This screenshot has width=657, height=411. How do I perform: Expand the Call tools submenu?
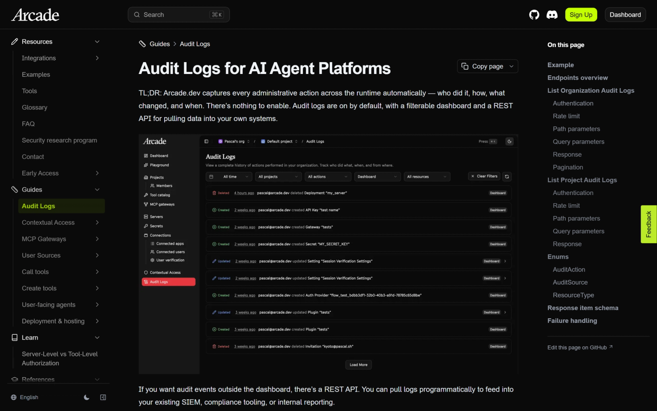click(x=97, y=272)
